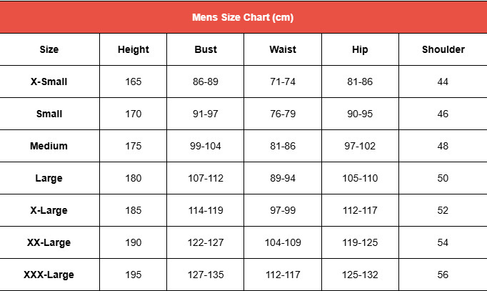The width and height of the screenshot is (487, 291).
Task: Select the Large size row label
Action: 49,178
